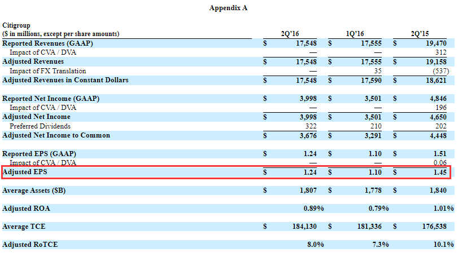This screenshot has height=257, width=458.
Task: Click the 1Q'16 column header
Action: click(x=355, y=34)
